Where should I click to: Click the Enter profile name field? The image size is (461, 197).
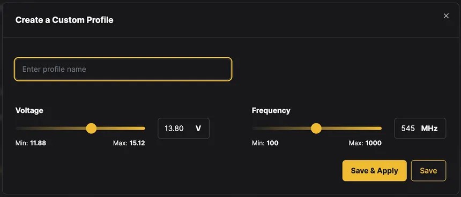pos(123,69)
